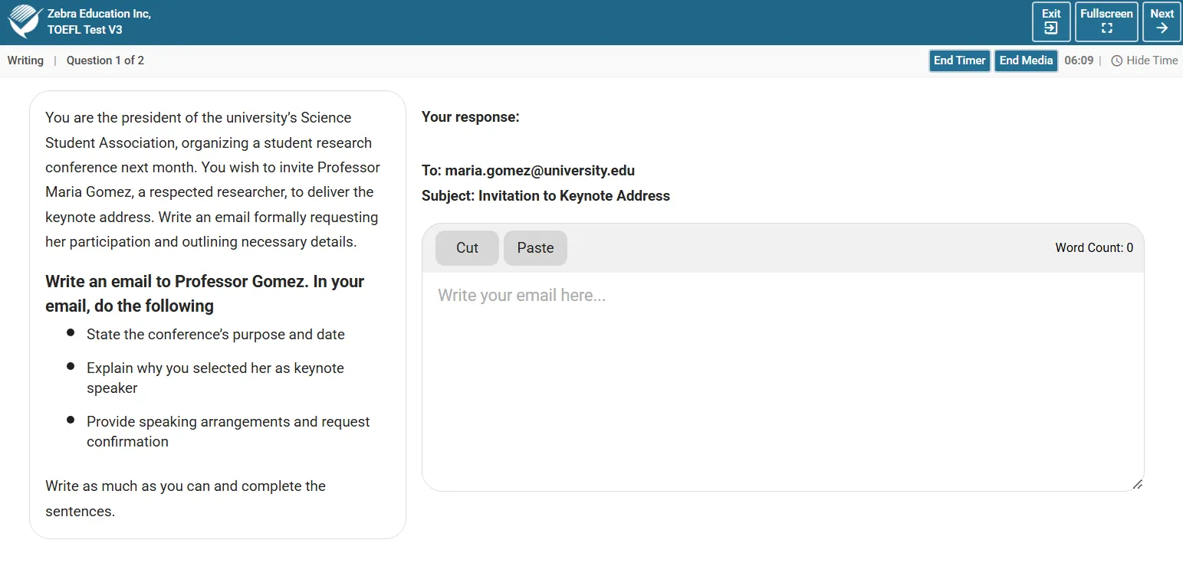The width and height of the screenshot is (1183, 566).
Task: Click Write as much as you can instruction
Action: point(186,499)
